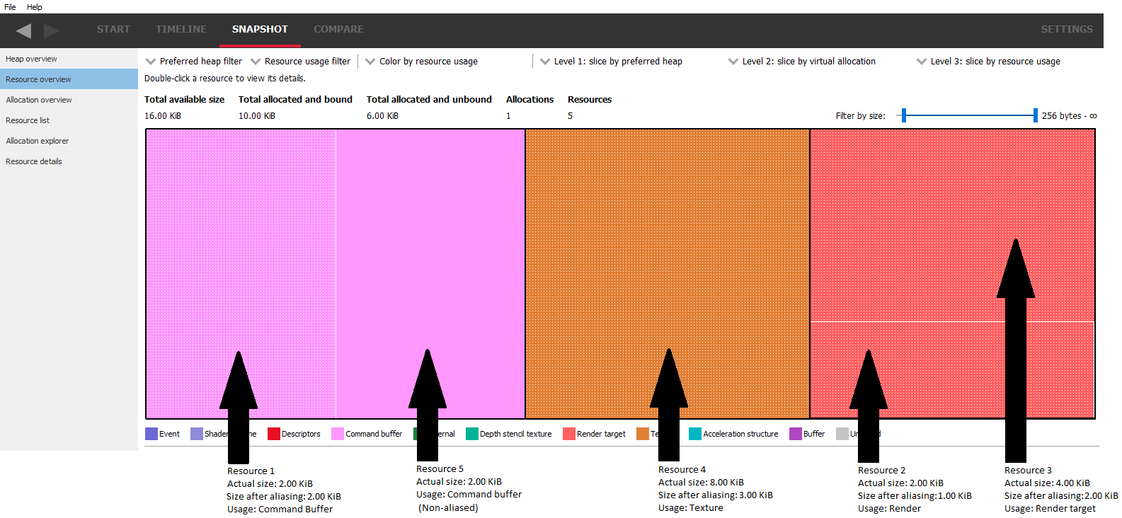Click the Depth stencil texture legend icon
1122x518 pixels.
[x=472, y=434]
